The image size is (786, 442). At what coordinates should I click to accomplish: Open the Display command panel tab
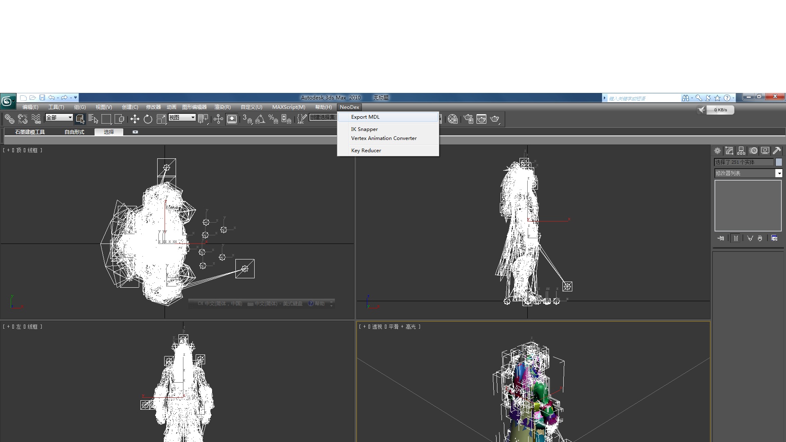(x=765, y=151)
